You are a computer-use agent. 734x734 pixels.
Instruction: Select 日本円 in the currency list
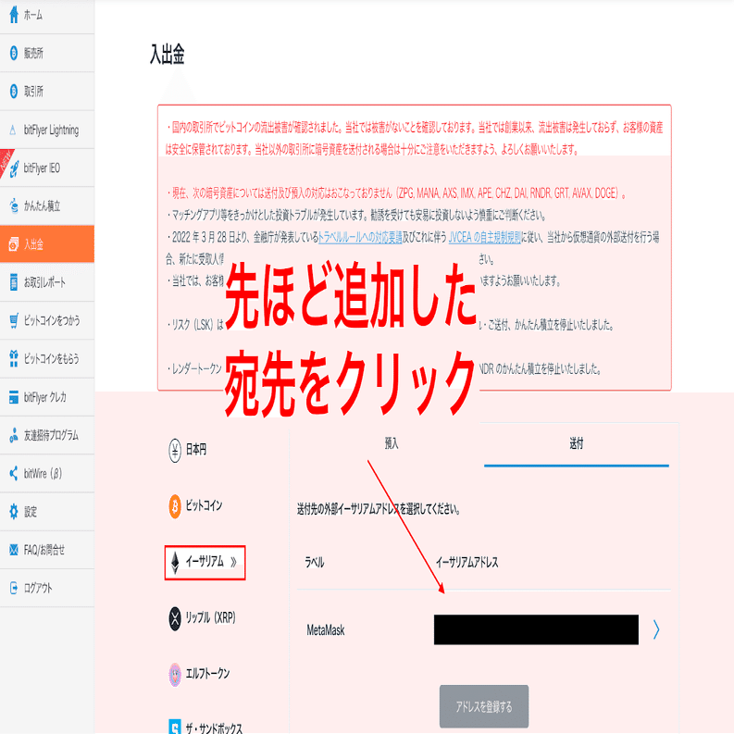point(195,451)
